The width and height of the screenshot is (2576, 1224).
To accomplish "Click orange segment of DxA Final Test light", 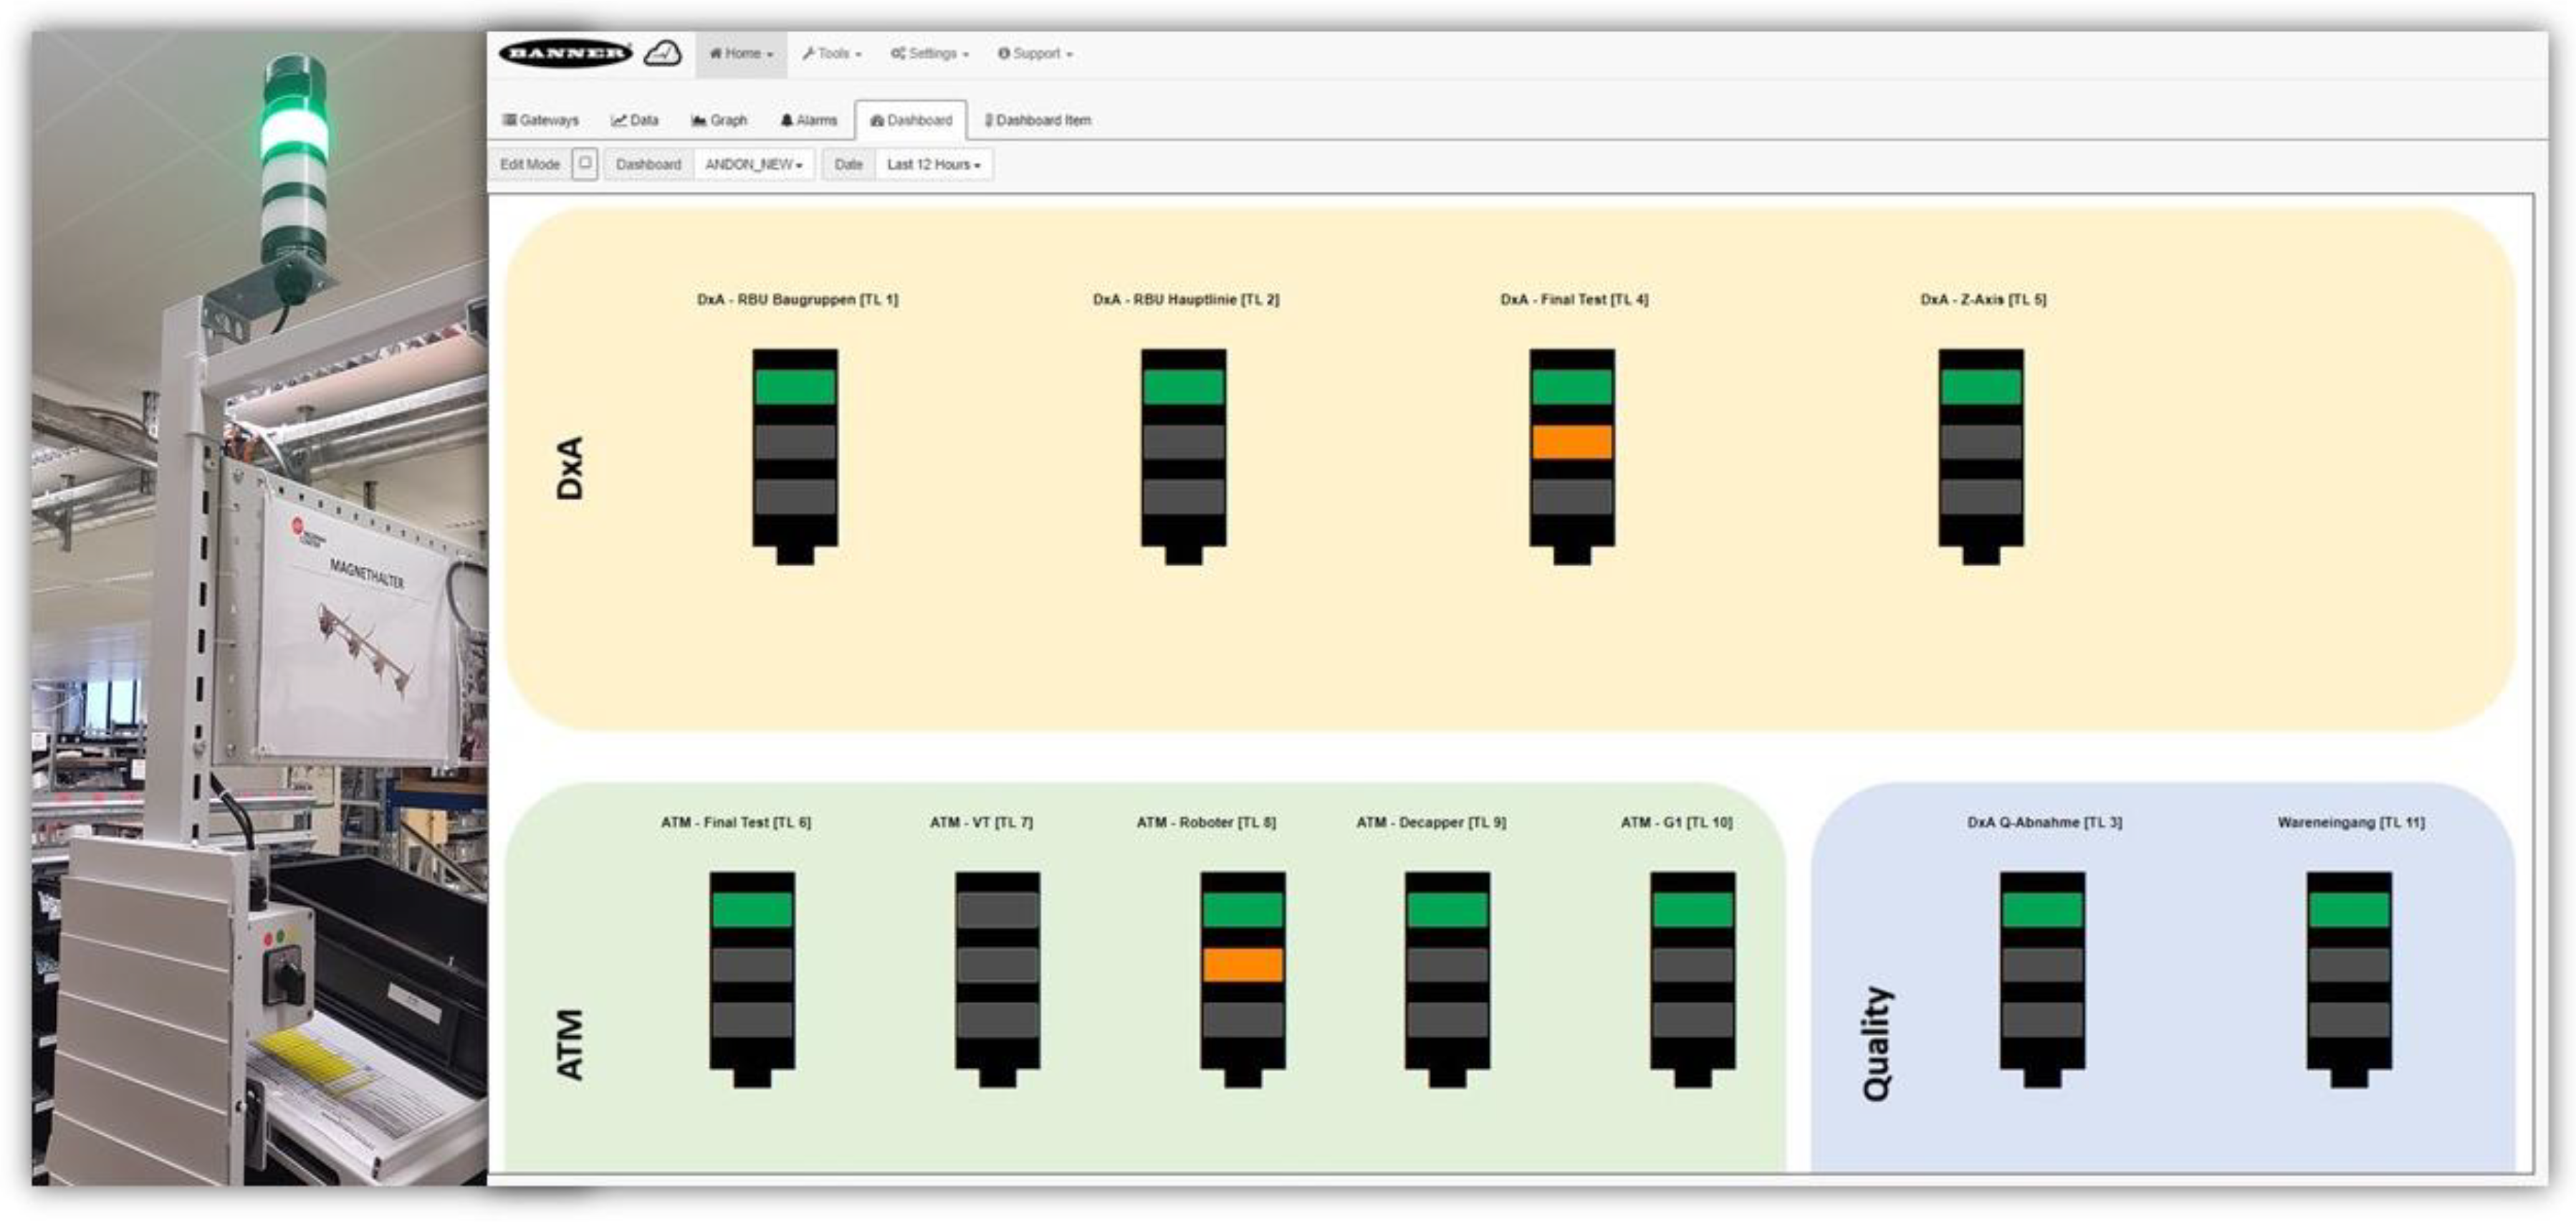I will point(1571,442).
